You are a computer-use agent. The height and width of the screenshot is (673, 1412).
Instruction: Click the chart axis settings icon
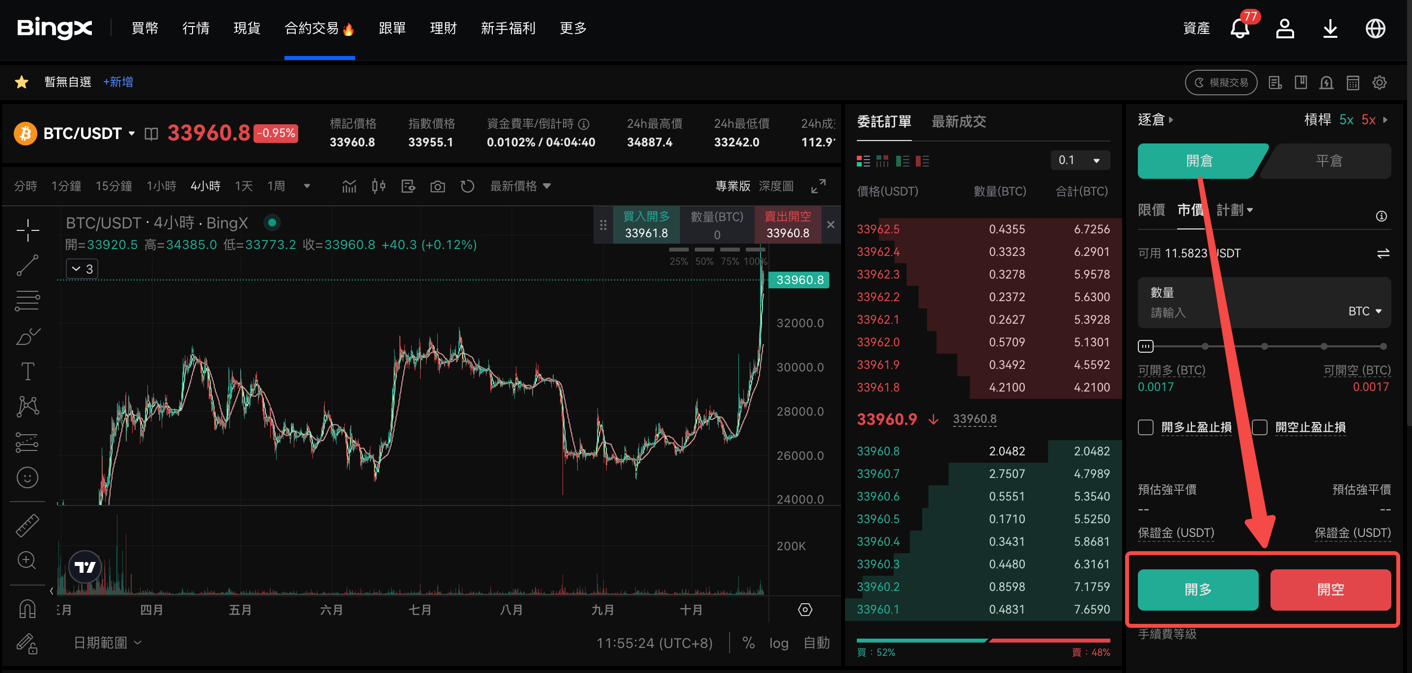point(805,610)
